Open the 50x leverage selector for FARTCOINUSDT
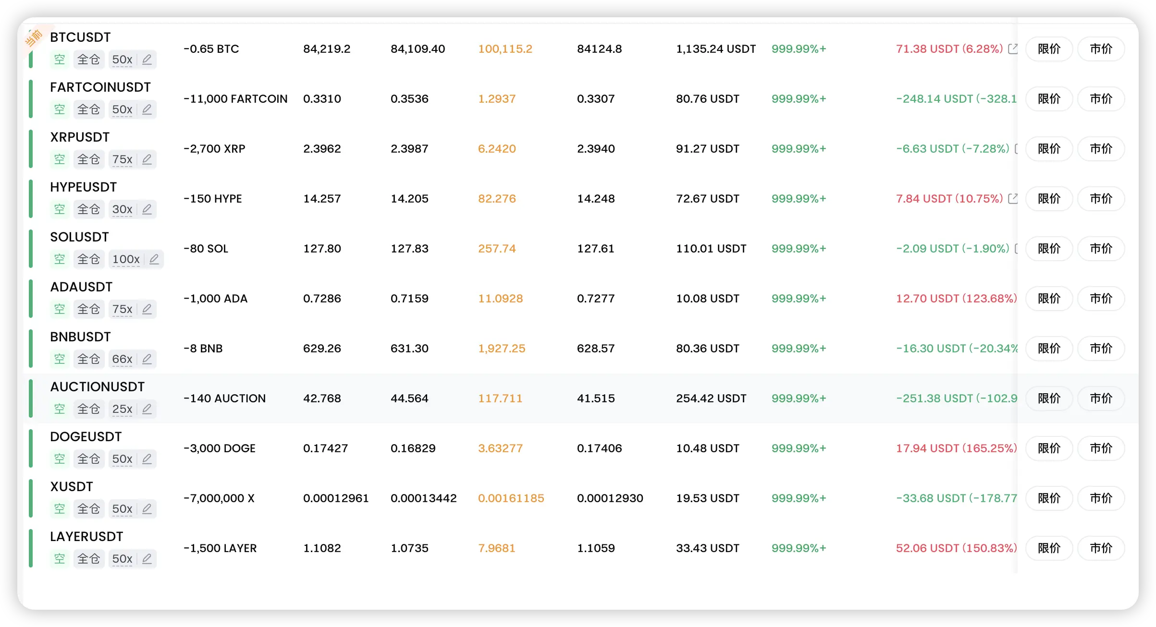The width and height of the screenshot is (1156, 627). 122,109
